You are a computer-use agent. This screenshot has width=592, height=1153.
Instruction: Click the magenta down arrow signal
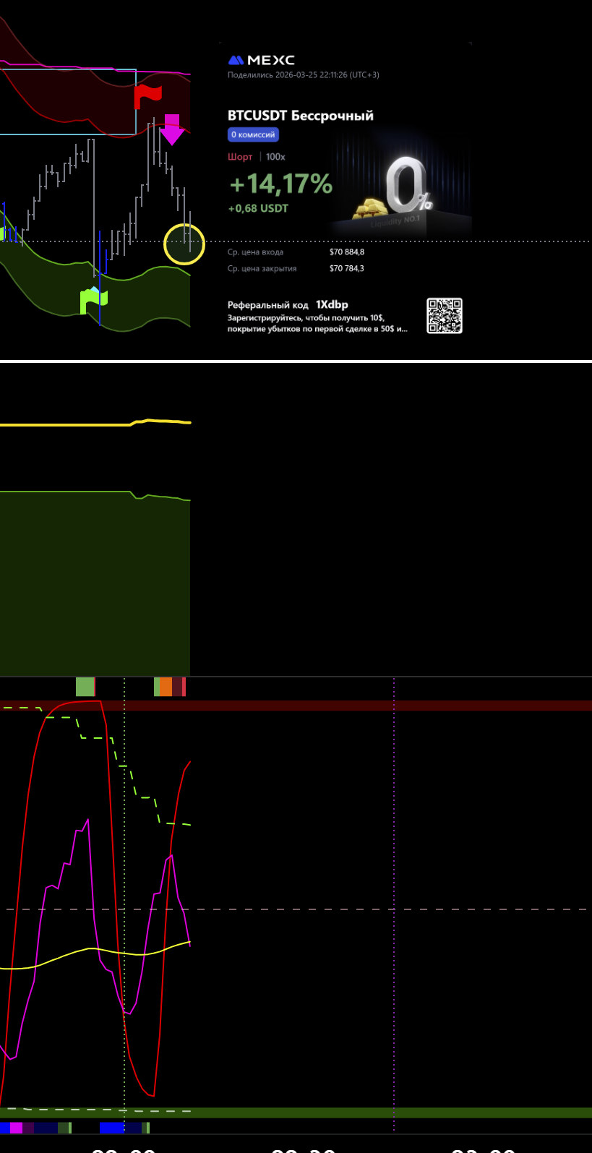pyautogui.click(x=172, y=129)
